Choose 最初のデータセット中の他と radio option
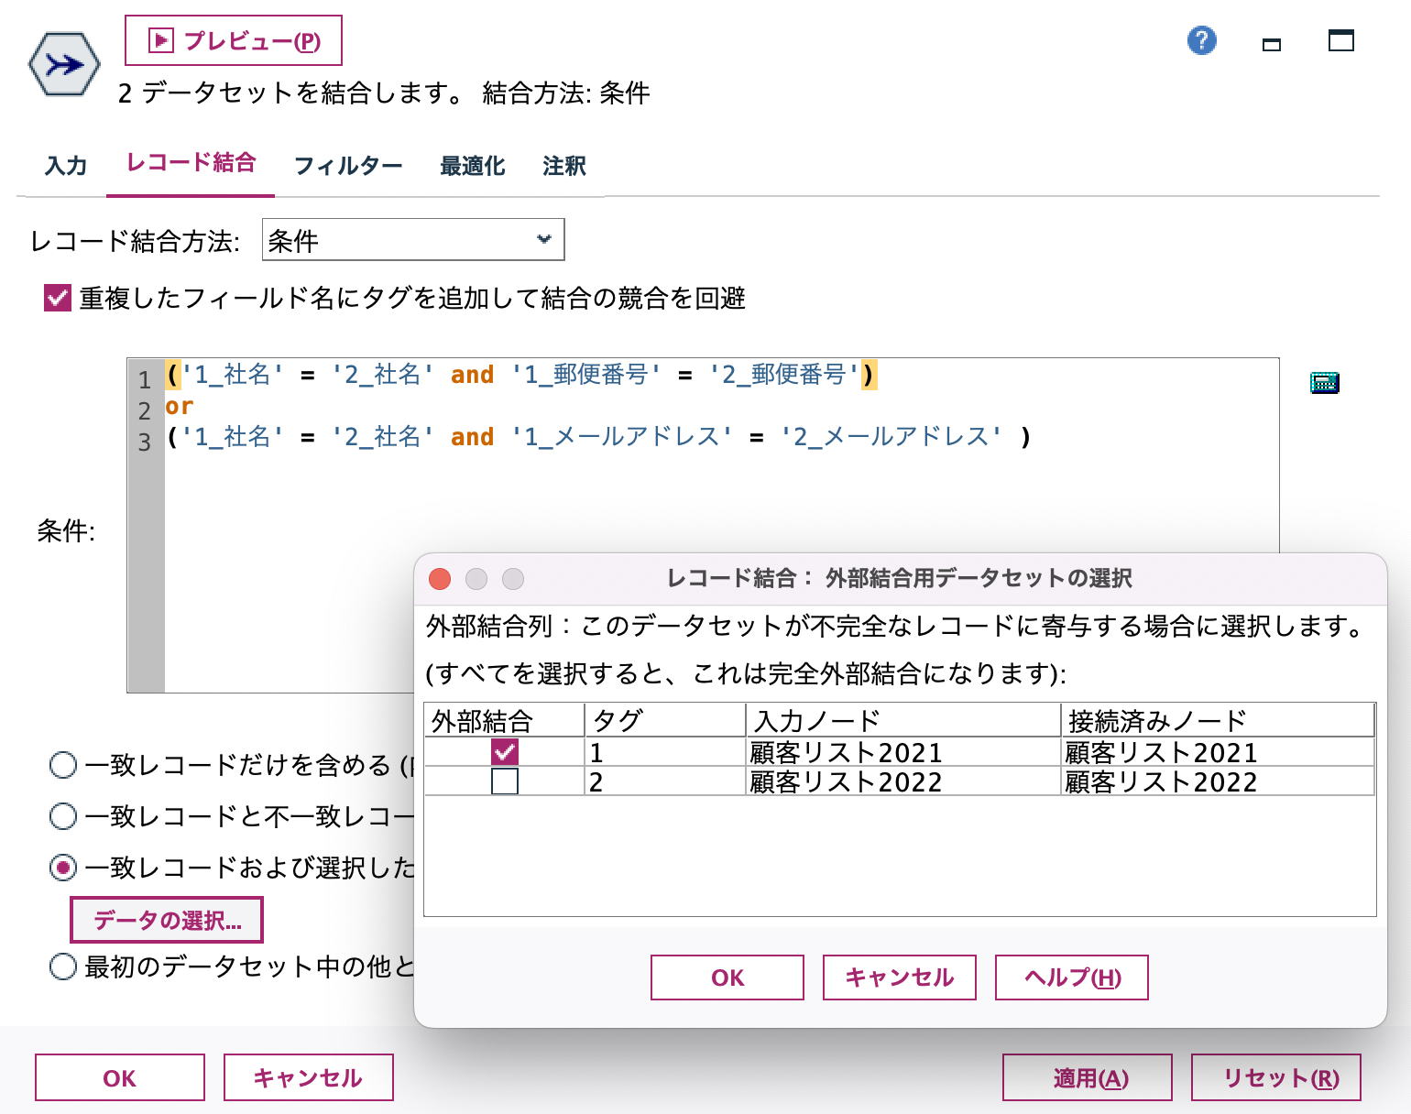The height and width of the screenshot is (1114, 1411). point(61,967)
